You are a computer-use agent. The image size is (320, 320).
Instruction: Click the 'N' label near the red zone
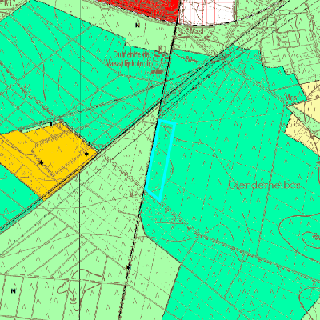tap(138, 26)
